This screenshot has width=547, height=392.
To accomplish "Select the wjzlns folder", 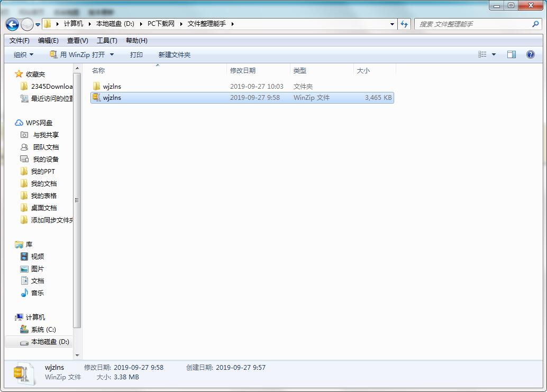I will click(113, 86).
